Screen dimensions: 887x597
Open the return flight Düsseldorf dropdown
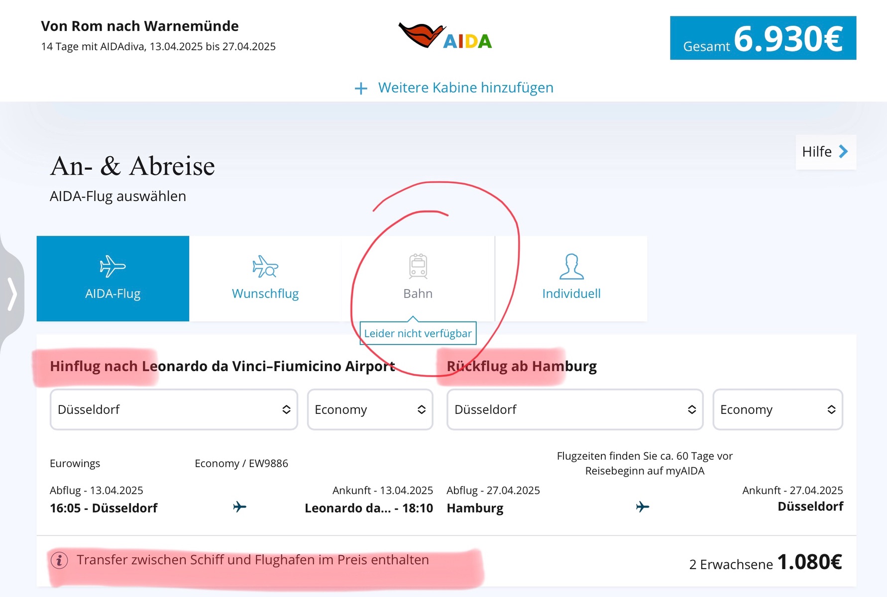point(574,409)
